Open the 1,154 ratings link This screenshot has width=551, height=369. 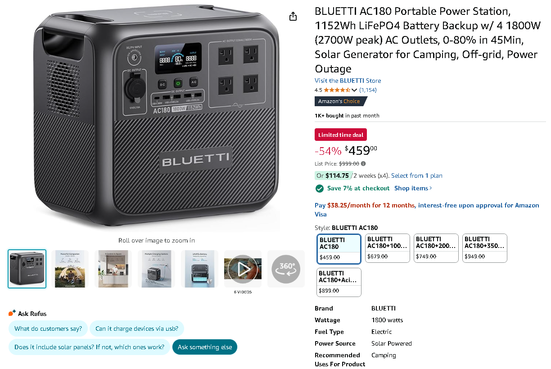368,90
